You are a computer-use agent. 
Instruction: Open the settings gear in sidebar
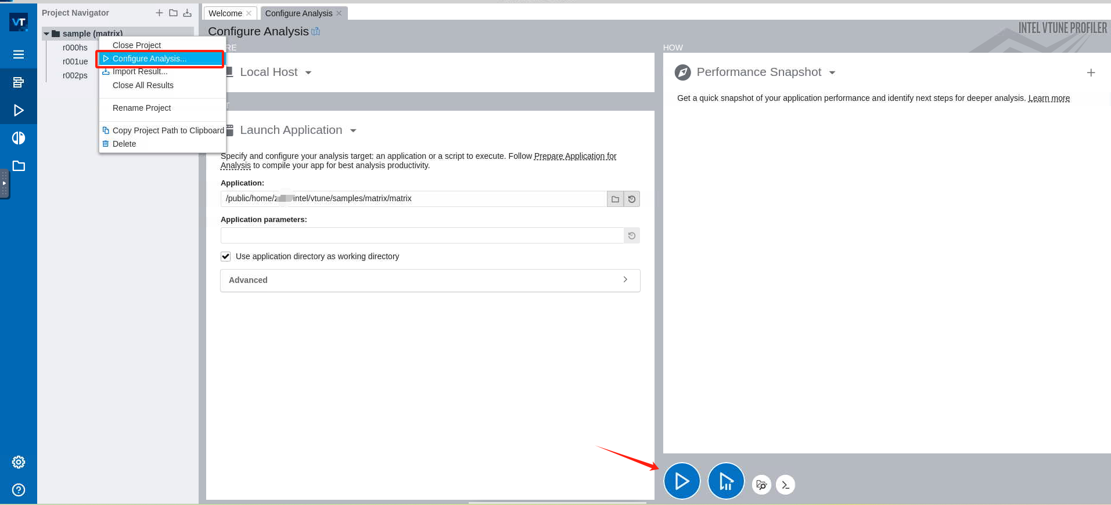coord(19,462)
